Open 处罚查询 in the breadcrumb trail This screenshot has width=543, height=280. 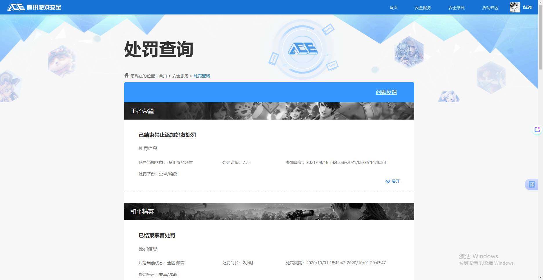[x=202, y=76]
